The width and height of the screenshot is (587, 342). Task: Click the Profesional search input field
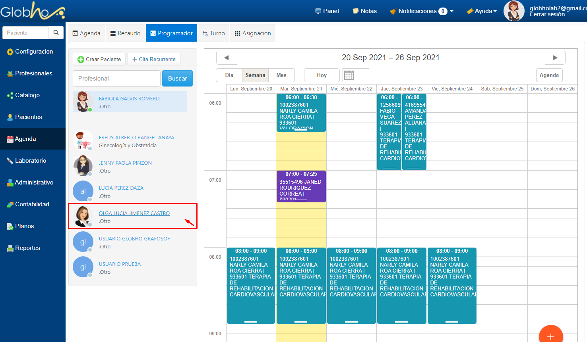[116, 79]
